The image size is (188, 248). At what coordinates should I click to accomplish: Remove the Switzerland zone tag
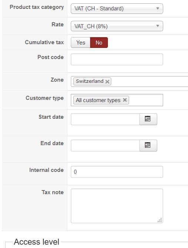pos(108,82)
